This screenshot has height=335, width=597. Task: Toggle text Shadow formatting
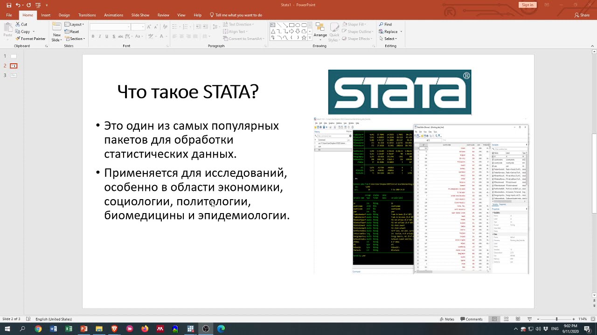114,36
